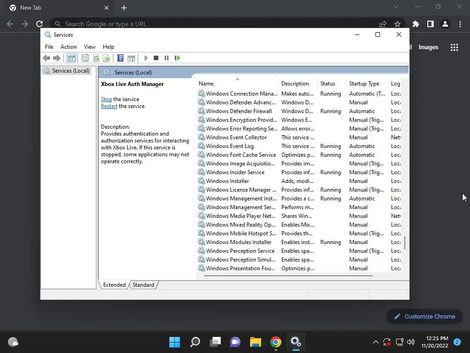Select Windows Management Instrumentation service

tap(299, 199)
